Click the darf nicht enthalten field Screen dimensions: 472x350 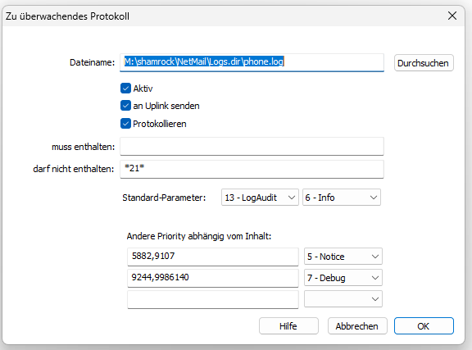pos(252,169)
